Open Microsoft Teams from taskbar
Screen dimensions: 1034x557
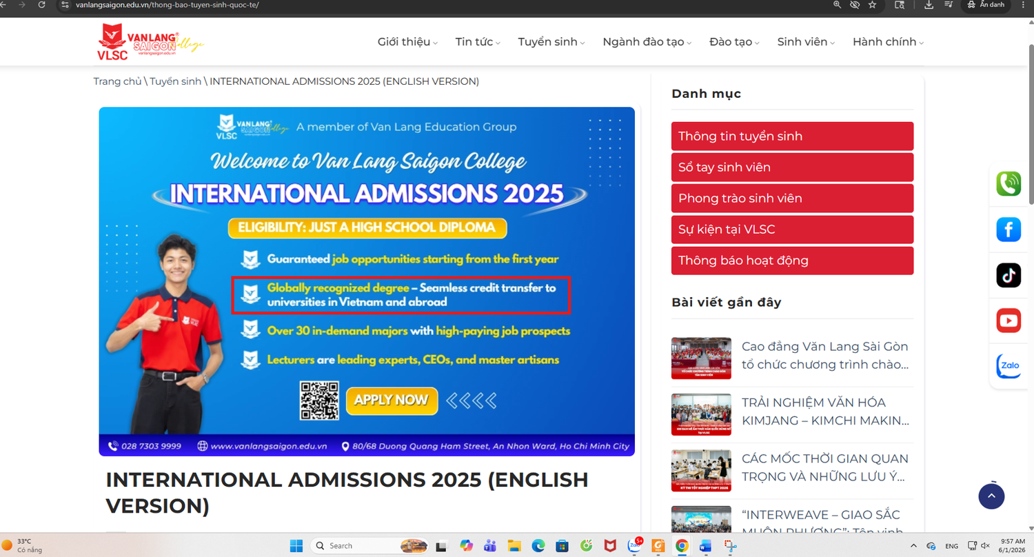coord(490,546)
